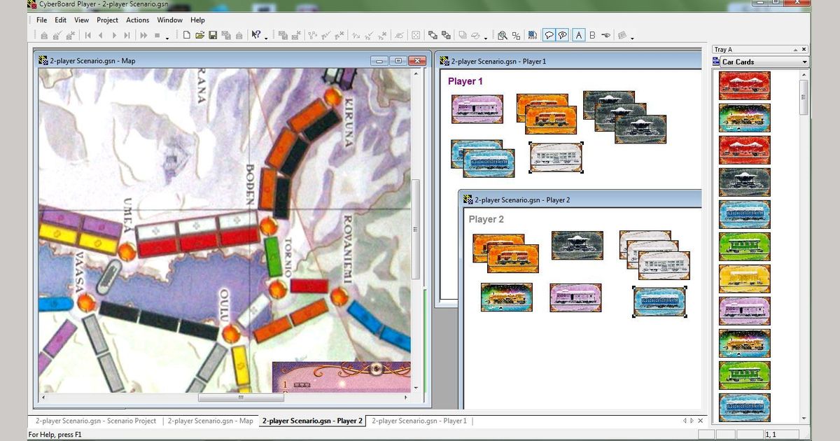Toggle bold text formatting with B icon
This screenshot has height=441, width=840.
click(x=592, y=34)
